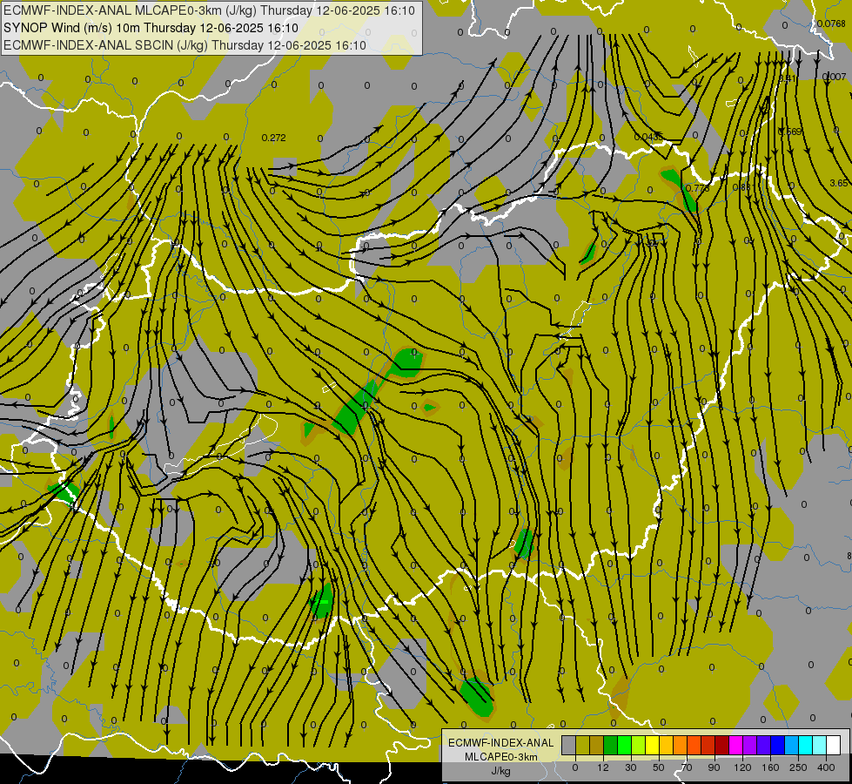Viewport: 852px width, 784px height.
Task: Click the legend tick label '50'
Action: coord(659,767)
